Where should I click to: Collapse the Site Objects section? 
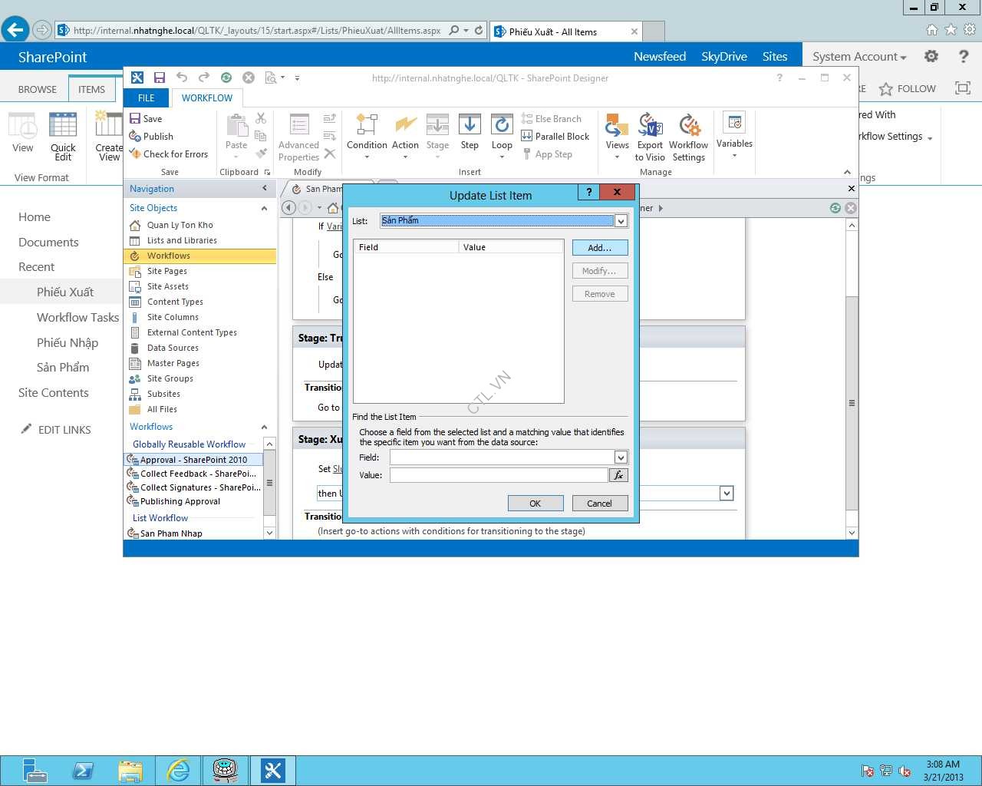coord(264,208)
